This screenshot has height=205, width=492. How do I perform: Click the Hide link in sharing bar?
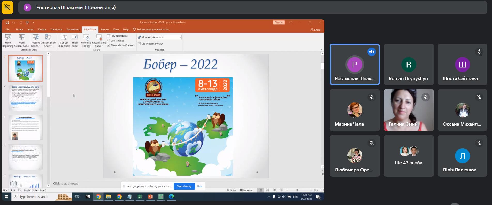(199, 186)
